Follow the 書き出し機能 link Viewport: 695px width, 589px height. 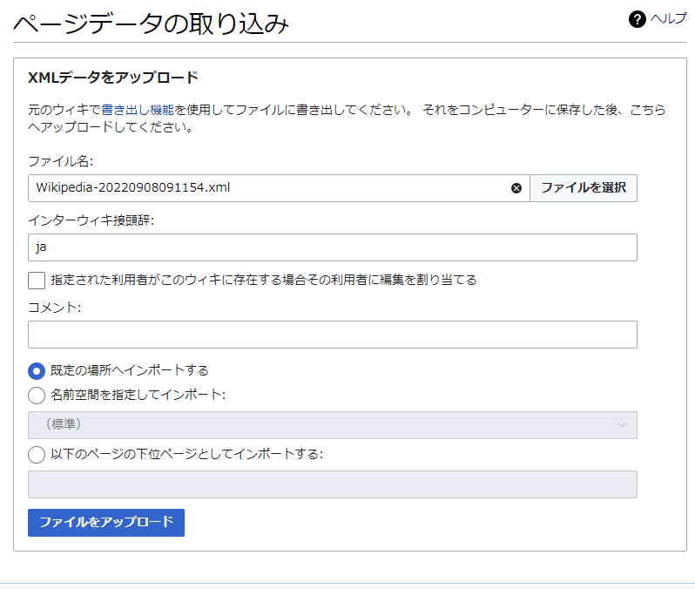pos(137,110)
